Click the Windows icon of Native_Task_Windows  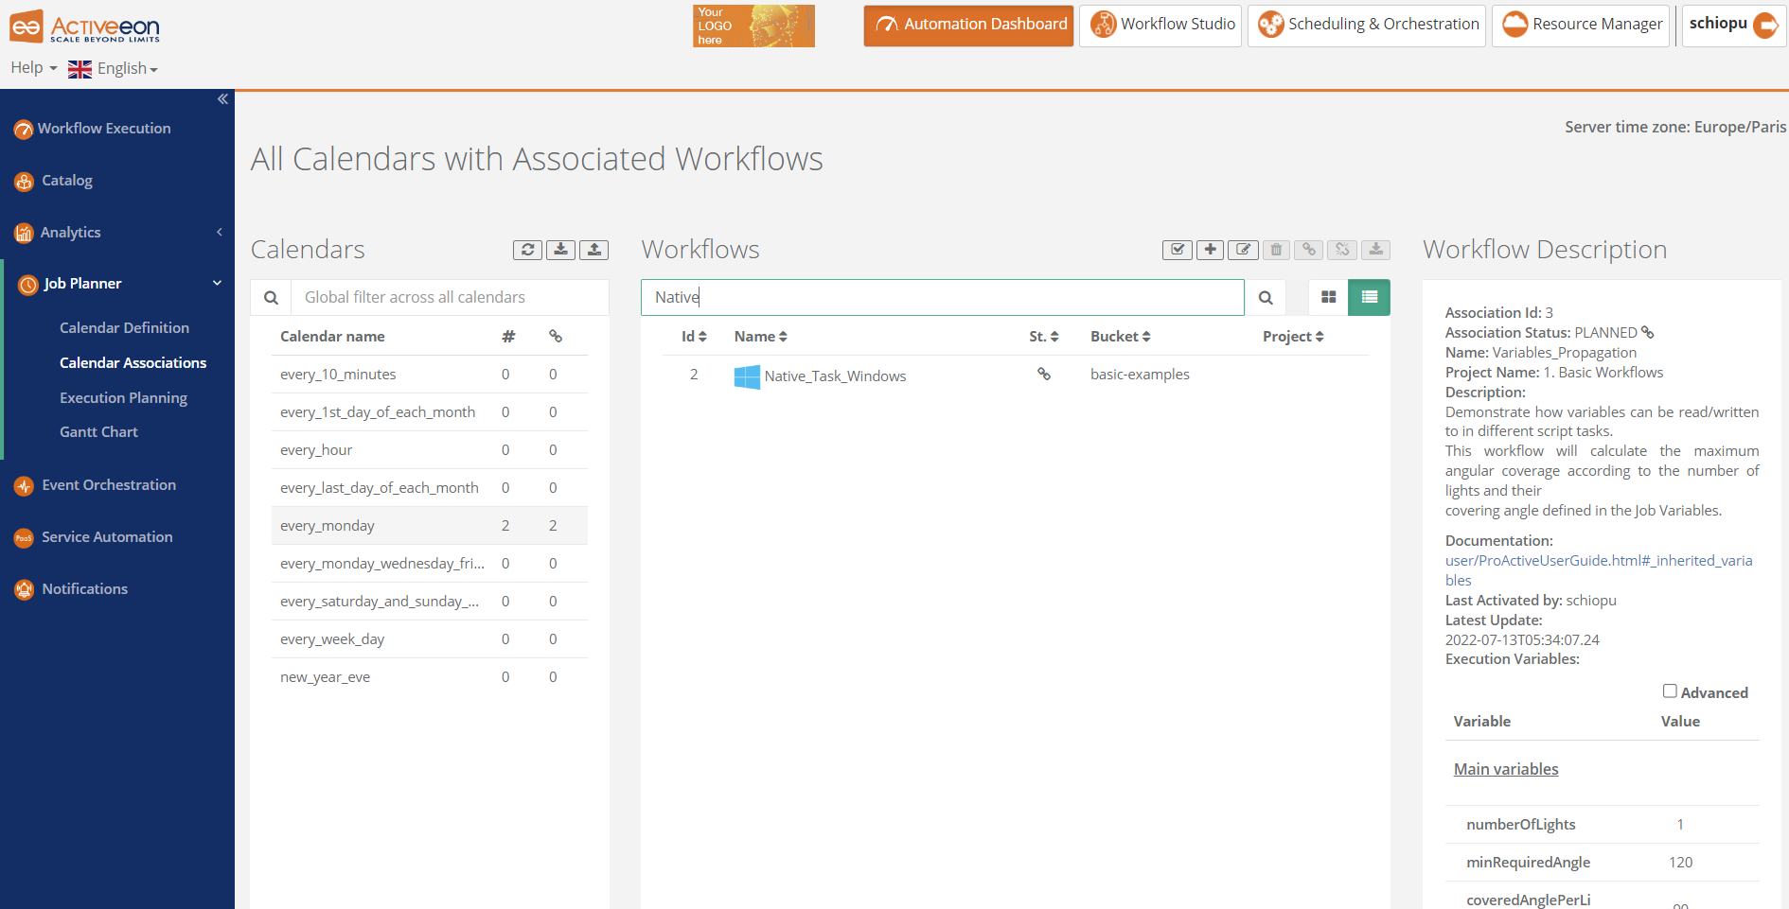click(747, 376)
